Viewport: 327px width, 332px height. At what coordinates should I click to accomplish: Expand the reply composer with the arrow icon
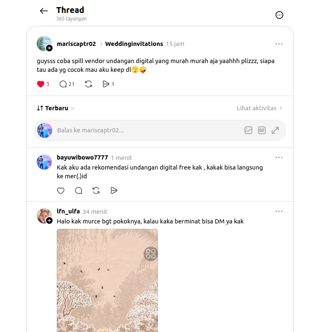275,130
